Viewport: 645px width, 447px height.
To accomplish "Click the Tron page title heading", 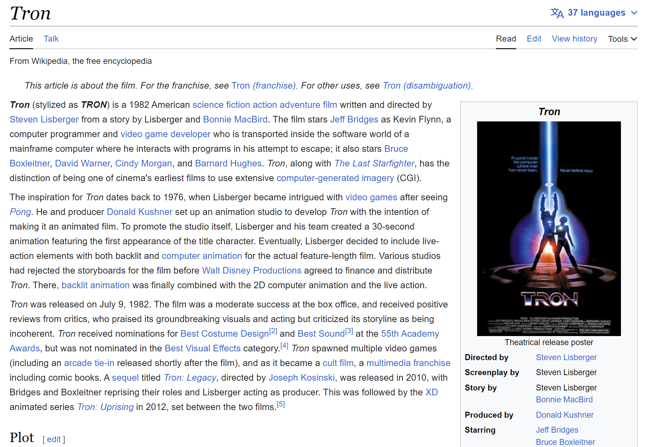I will [30, 14].
